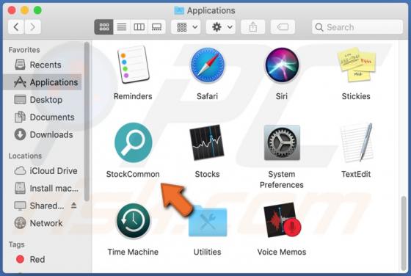This screenshot has height=276, width=411.
Task: Select Applications in the sidebar
Action: coord(43,82)
